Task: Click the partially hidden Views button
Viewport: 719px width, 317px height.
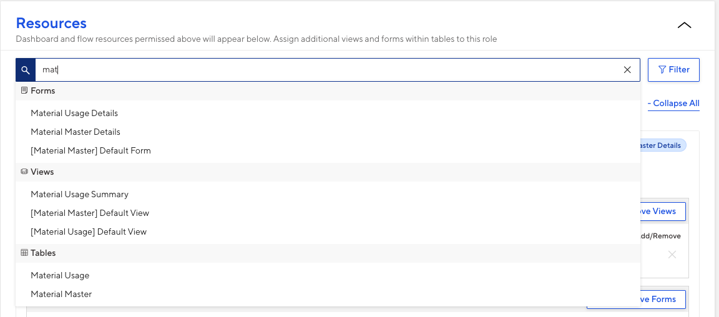Action: point(663,211)
